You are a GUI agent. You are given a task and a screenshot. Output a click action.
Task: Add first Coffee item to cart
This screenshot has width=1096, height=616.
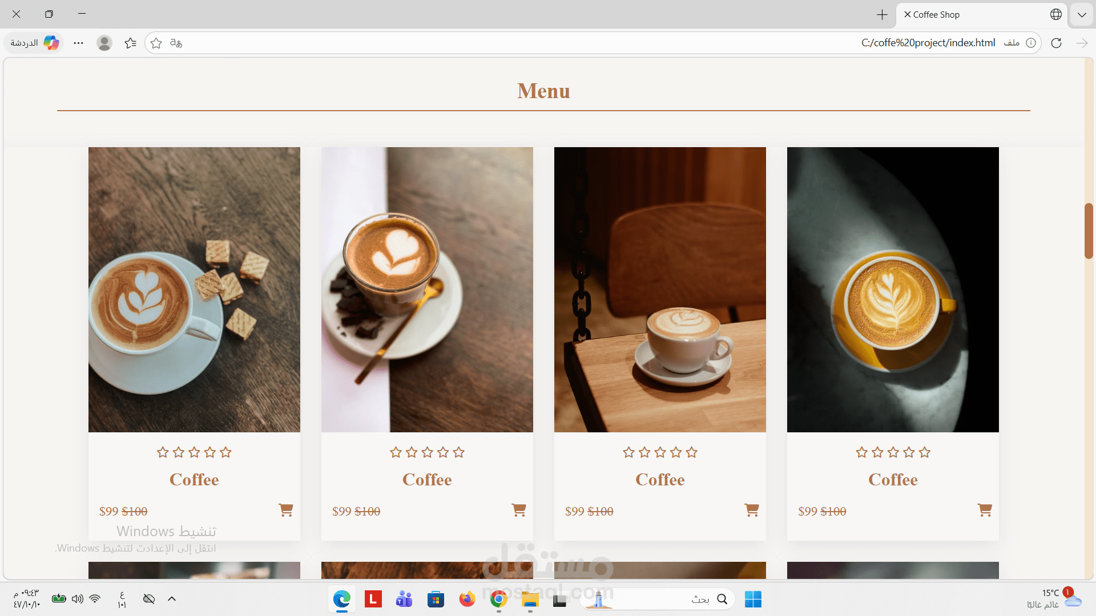(x=285, y=510)
